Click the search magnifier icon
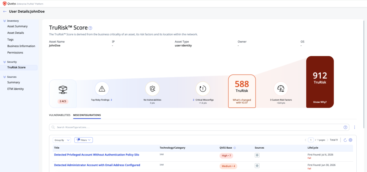 tap(53, 127)
